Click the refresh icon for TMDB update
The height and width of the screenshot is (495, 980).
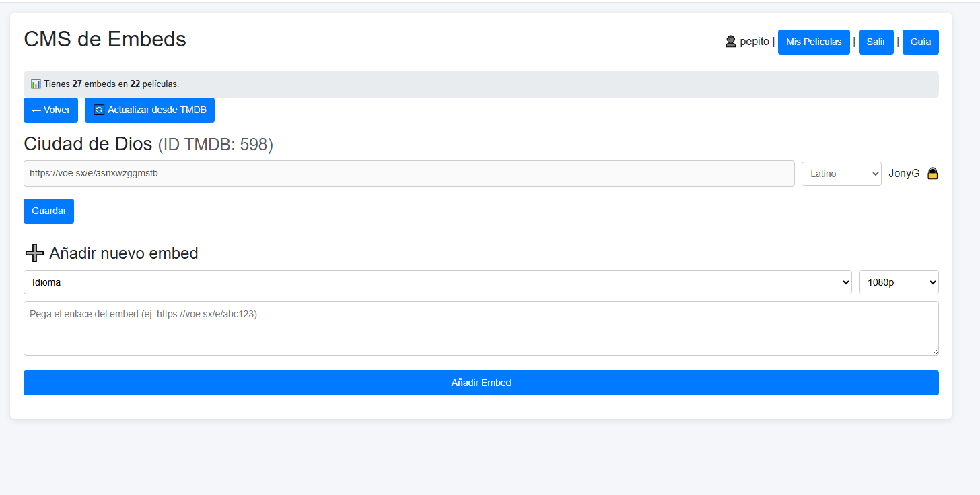(x=99, y=110)
